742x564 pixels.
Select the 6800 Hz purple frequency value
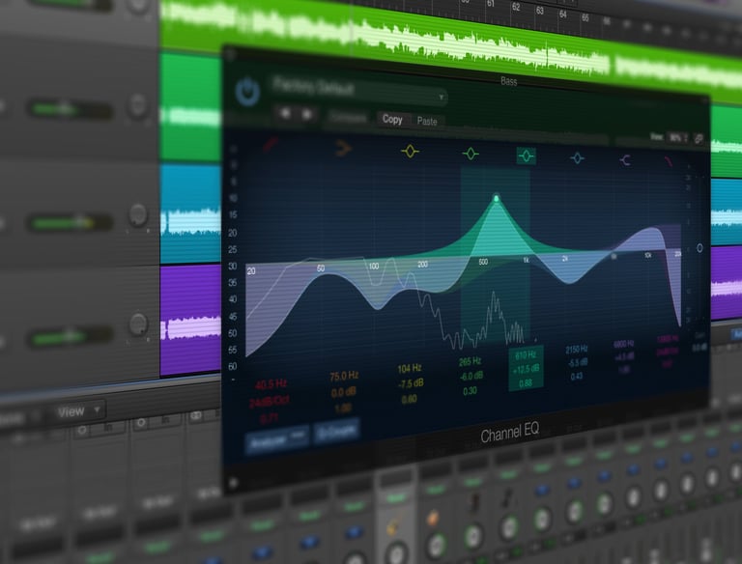(624, 344)
